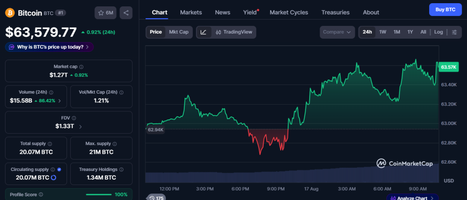The image size is (467, 200).
Task: Select the Mkt Cap chart toggle
Action: pos(179,32)
